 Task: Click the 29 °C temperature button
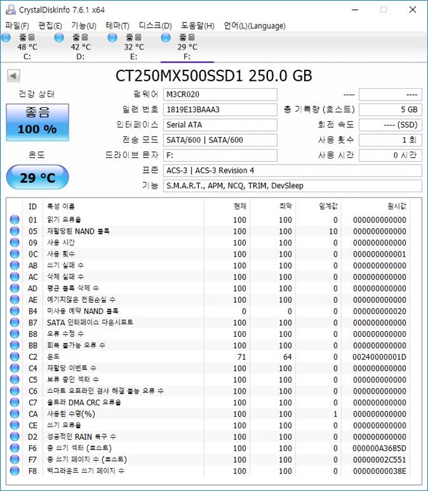pyautogui.click(x=38, y=178)
